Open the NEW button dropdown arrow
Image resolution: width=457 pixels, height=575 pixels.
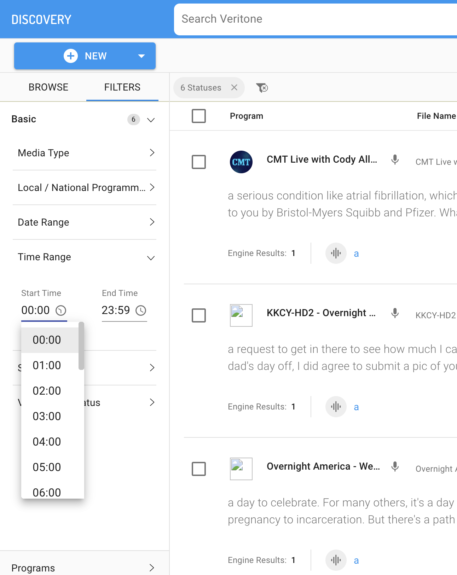(x=141, y=56)
